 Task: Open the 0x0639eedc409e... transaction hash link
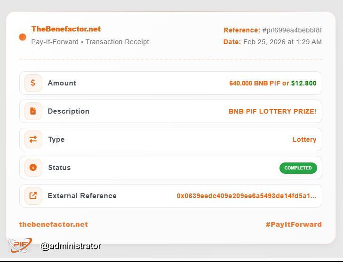(x=247, y=196)
